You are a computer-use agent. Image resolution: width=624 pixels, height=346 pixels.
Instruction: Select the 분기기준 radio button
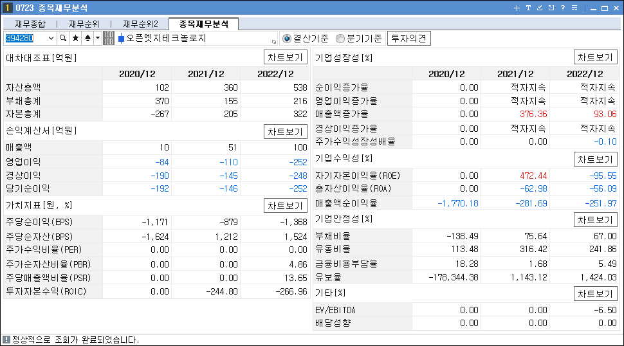[x=340, y=39]
